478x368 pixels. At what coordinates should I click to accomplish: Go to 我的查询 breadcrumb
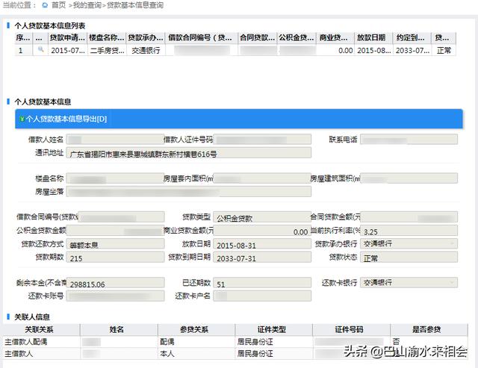click(x=87, y=5)
